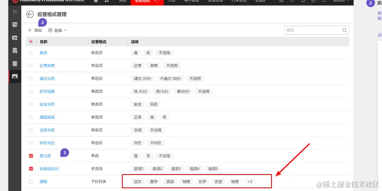Expand the +3 more options tag
Viewport: 382px width, 191px height.
250,182
